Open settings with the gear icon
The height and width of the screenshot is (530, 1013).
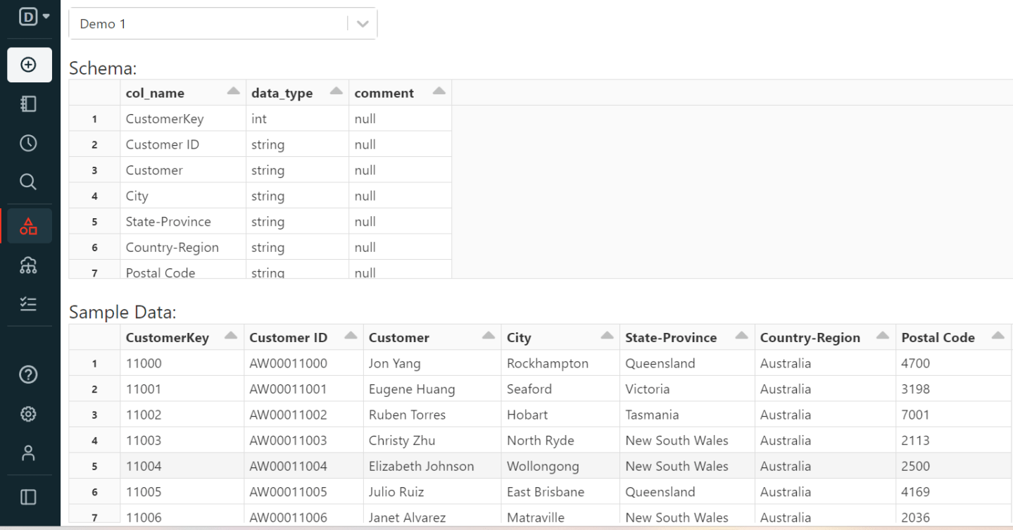(x=29, y=414)
